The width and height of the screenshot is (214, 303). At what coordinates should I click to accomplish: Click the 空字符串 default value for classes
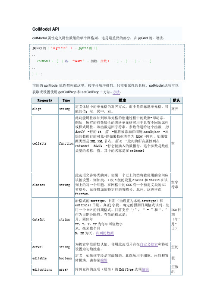tap(175, 185)
